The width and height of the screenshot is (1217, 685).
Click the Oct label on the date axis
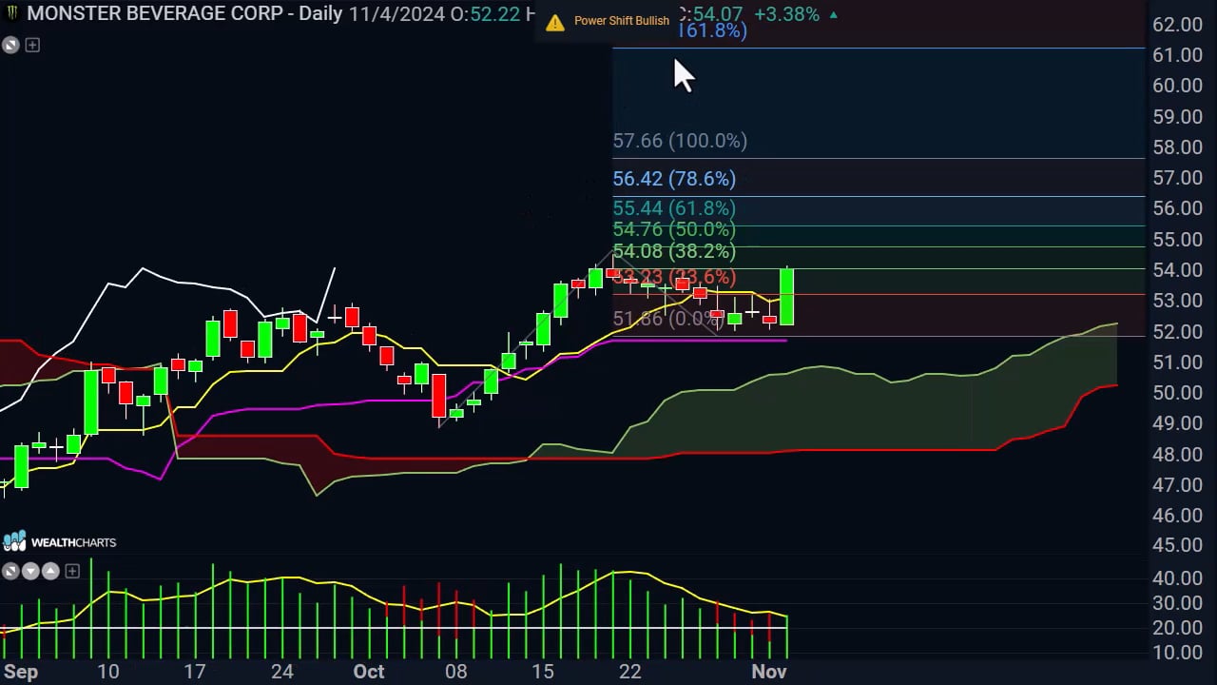click(x=369, y=672)
